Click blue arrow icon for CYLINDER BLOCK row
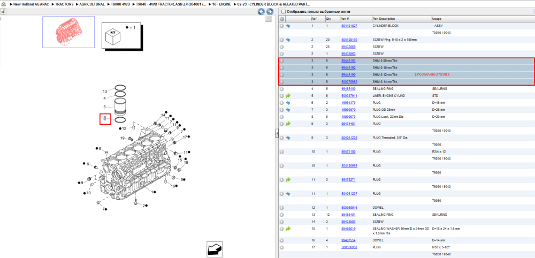This screenshot has width=535, height=258. (288, 26)
